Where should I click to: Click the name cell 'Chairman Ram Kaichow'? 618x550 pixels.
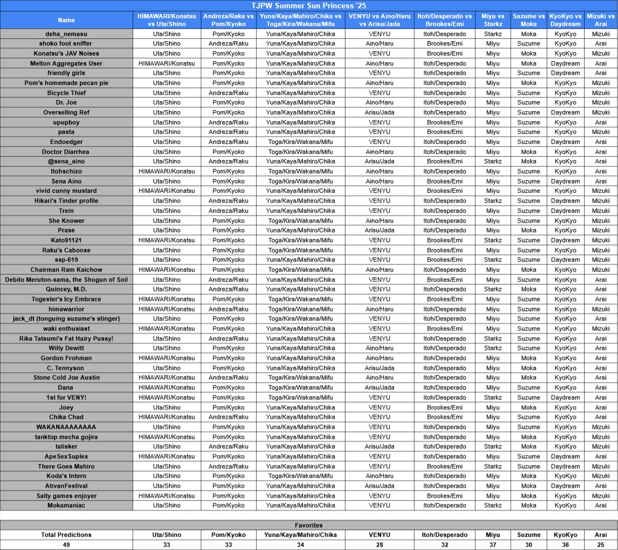pyautogui.click(x=66, y=270)
